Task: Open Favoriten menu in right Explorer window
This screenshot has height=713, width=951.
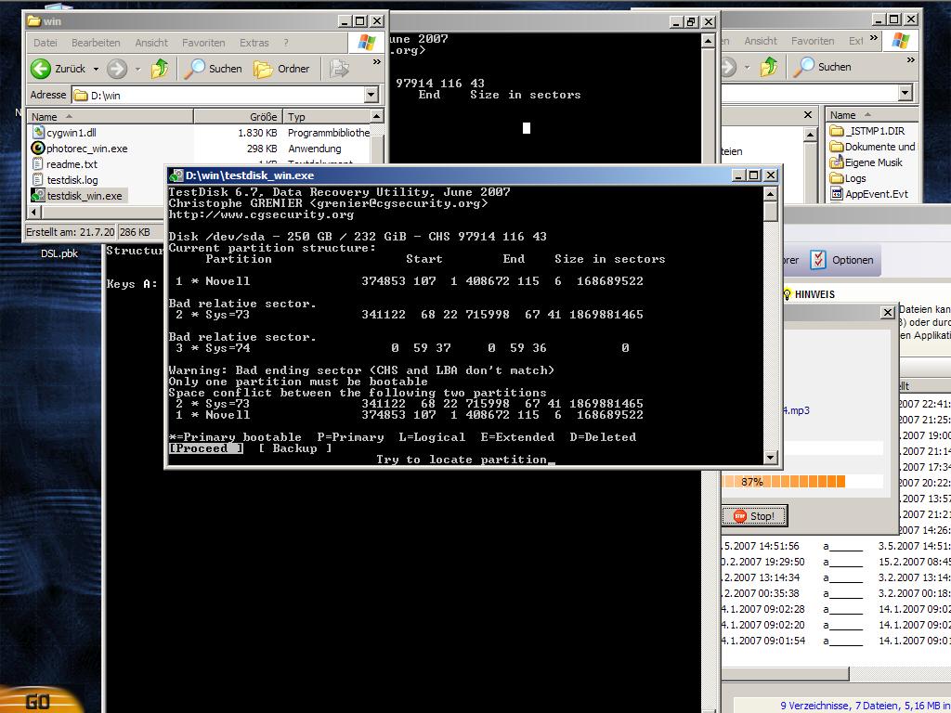Action: 813,41
